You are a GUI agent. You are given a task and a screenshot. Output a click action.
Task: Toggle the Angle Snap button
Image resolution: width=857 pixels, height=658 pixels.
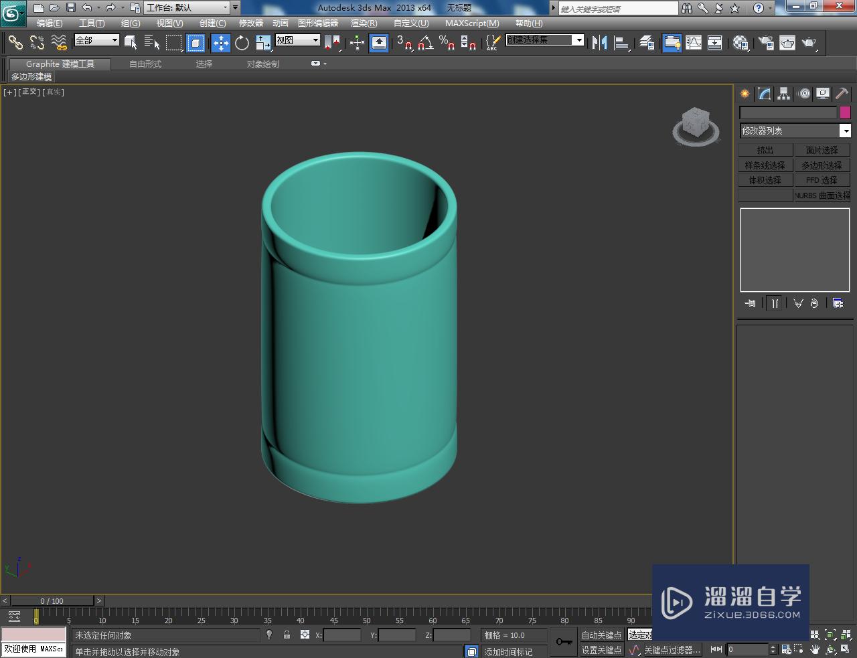pyautogui.click(x=426, y=42)
